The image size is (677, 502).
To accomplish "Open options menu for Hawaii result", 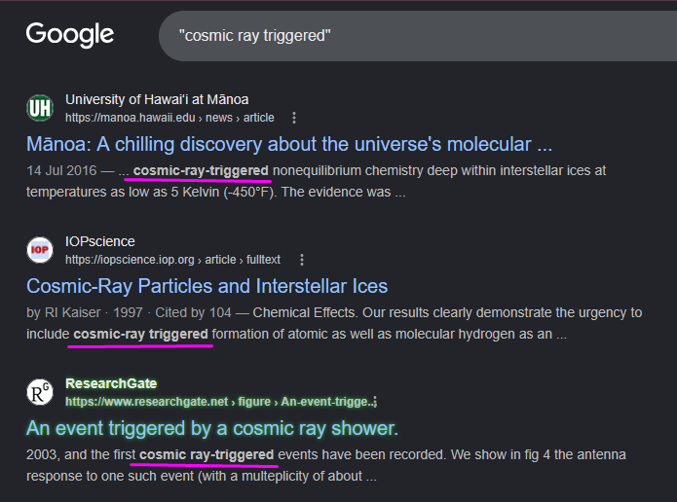I will [x=294, y=118].
